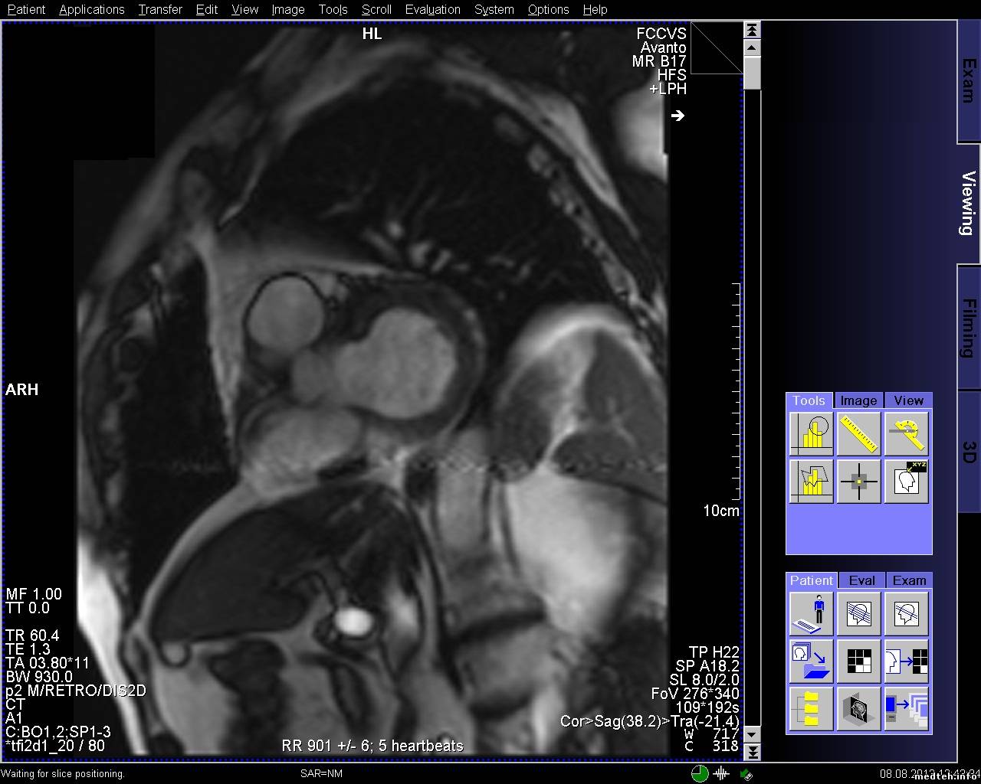Click the XYZ head position tool
Image resolution: width=981 pixels, height=784 pixels.
pos(907,482)
